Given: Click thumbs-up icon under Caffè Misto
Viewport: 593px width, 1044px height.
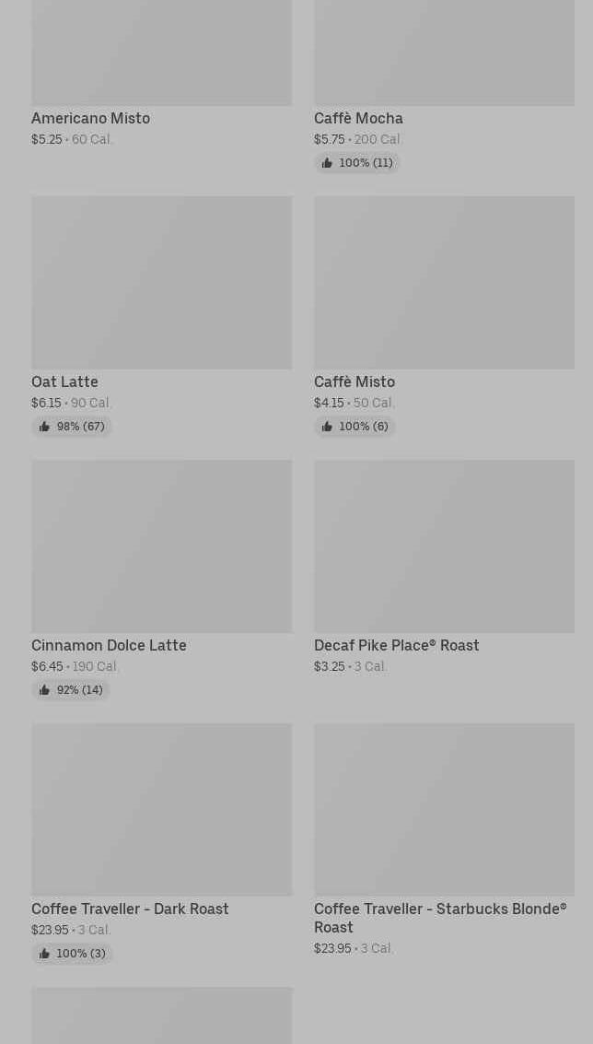Looking at the screenshot, I should pyautogui.click(x=327, y=427).
